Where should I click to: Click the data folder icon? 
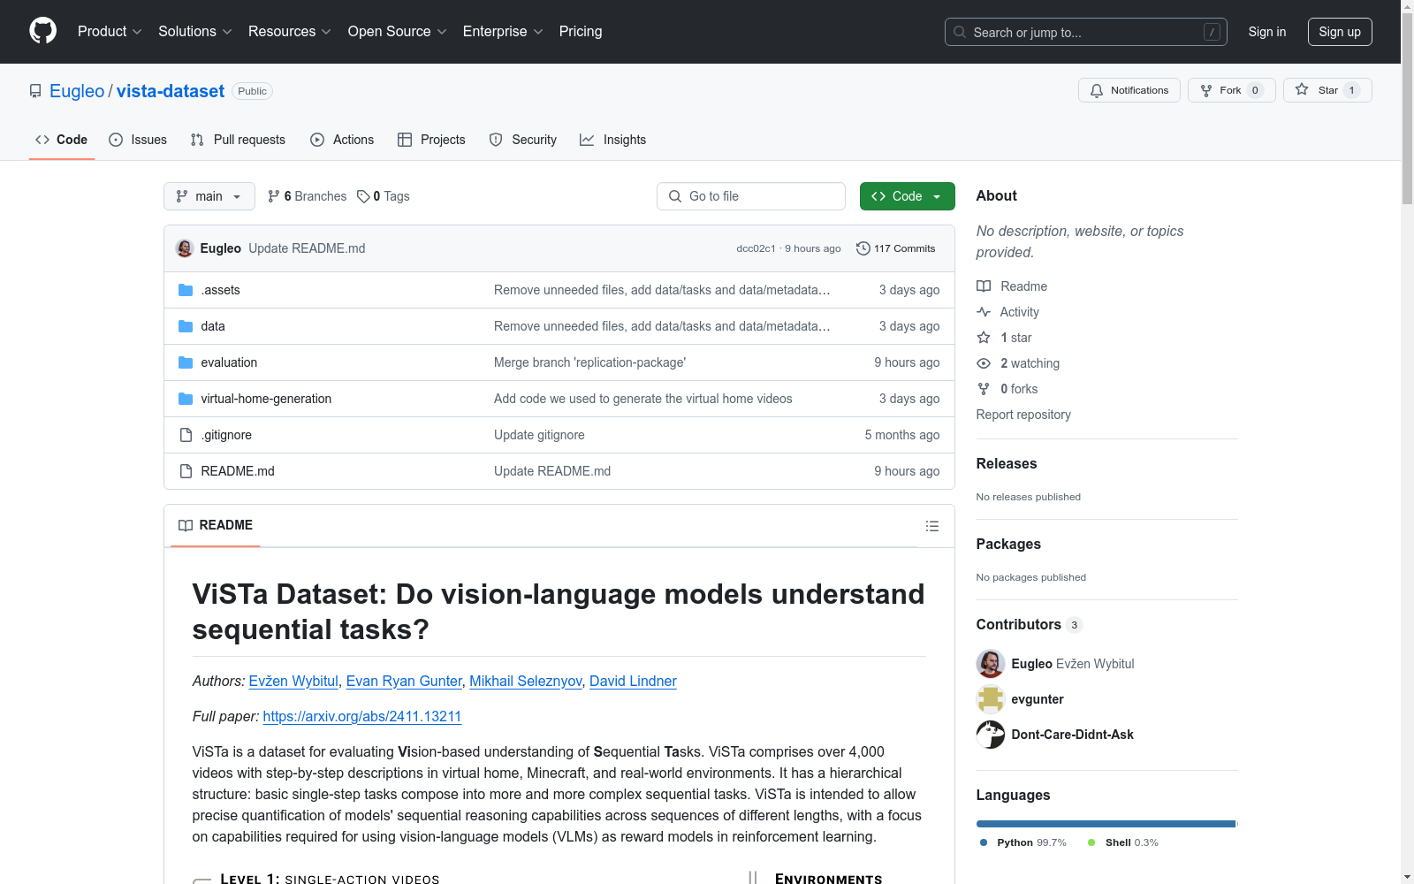click(x=186, y=326)
